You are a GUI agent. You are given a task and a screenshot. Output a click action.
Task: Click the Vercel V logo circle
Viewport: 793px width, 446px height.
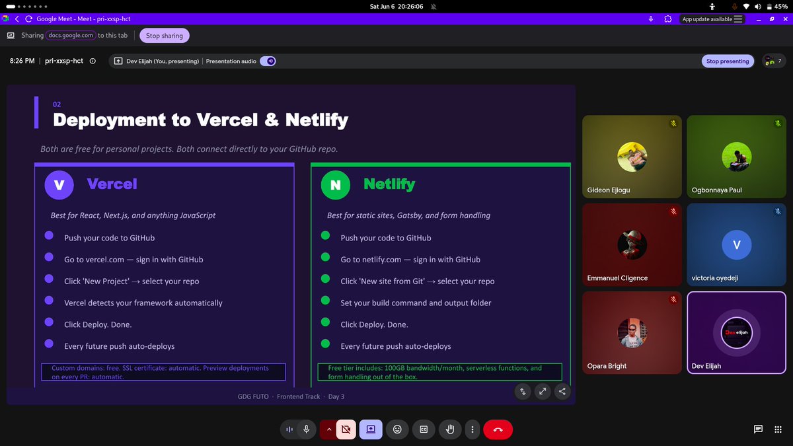click(x=59, y=185)
